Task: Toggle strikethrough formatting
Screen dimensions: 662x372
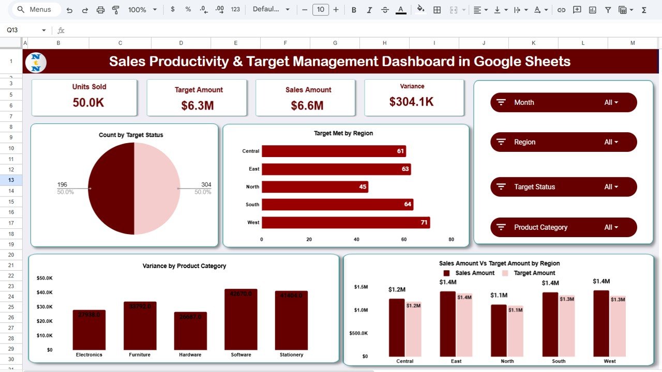Action: click(x=385, y=9)
